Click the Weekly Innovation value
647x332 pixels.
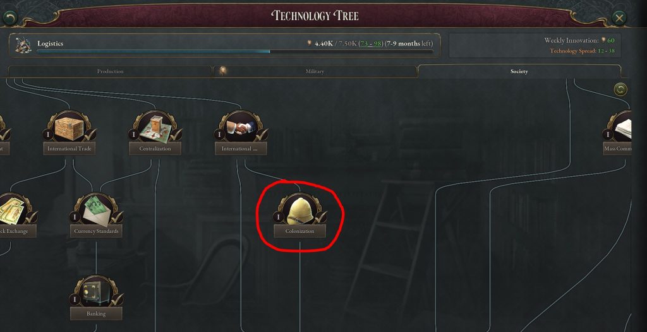(x=611, y=40)
